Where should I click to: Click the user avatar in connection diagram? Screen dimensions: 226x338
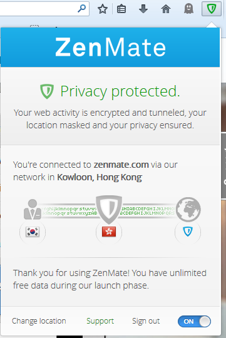coord(33,209)
